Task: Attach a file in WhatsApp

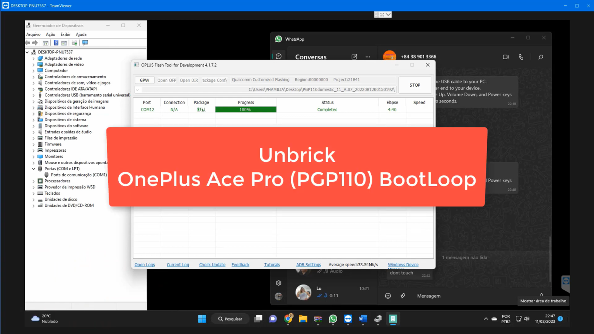Action: [403, 296]
